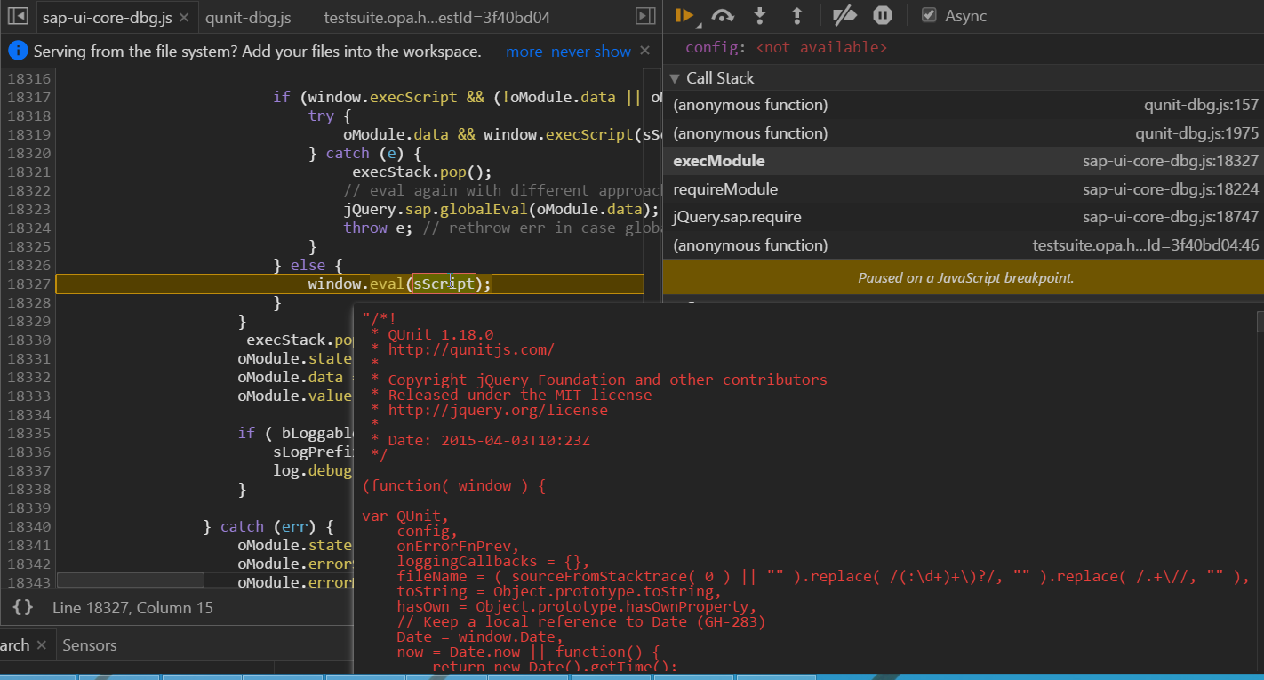The height and width of the screenshot is (680, 1264).
Task: Click the horizontal scrollbar in the code editor
Action: coord(131,580)
